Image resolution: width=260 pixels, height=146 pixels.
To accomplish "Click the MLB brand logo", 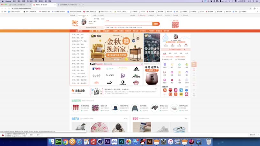I will (x=97, y=69).
